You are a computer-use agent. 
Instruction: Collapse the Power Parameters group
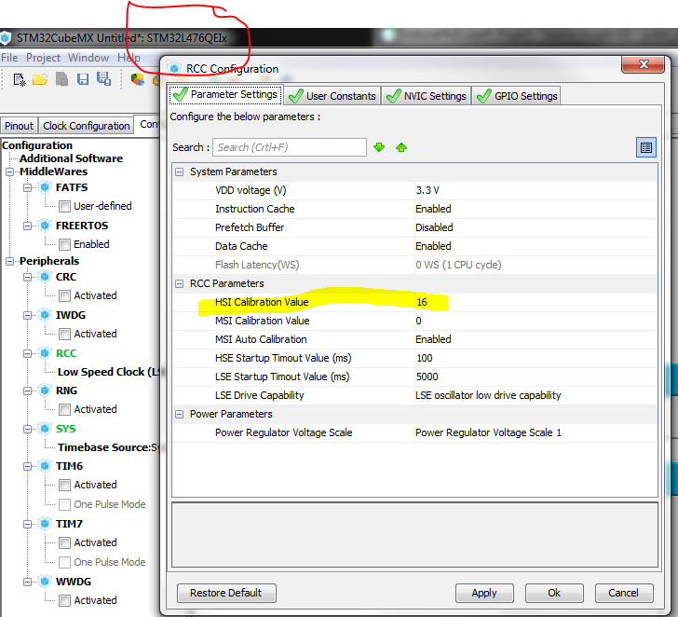(x=179, y=414)
